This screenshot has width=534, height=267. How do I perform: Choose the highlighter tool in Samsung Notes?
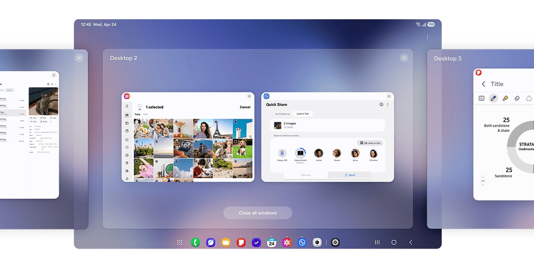pos(505,98)
